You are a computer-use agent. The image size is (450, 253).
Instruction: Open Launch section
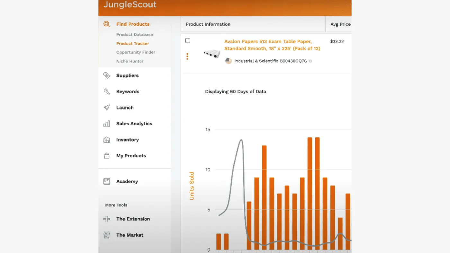pos(125,108)
